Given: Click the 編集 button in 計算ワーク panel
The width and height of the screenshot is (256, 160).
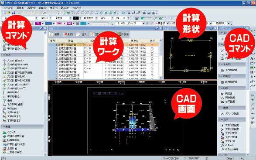Looking at the screenshot, I should pyautogui.click(x=55, y=34).
